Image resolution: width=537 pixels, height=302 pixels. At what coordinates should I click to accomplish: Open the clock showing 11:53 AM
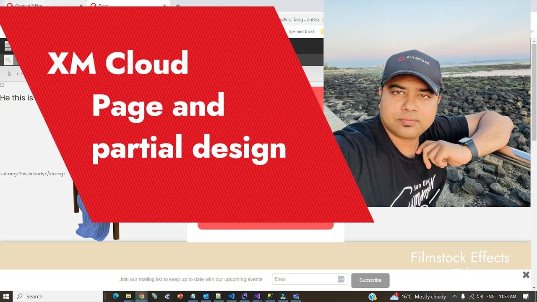click(508, 297)
